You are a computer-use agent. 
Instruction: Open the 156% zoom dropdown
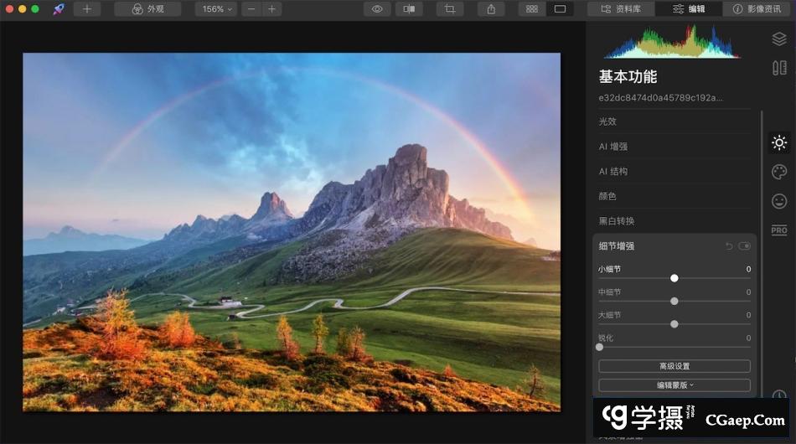point(216,9)
